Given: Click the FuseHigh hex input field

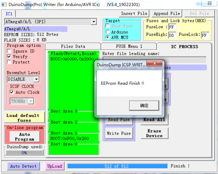Looking at the screenshot, I should [x=172, y=35].
